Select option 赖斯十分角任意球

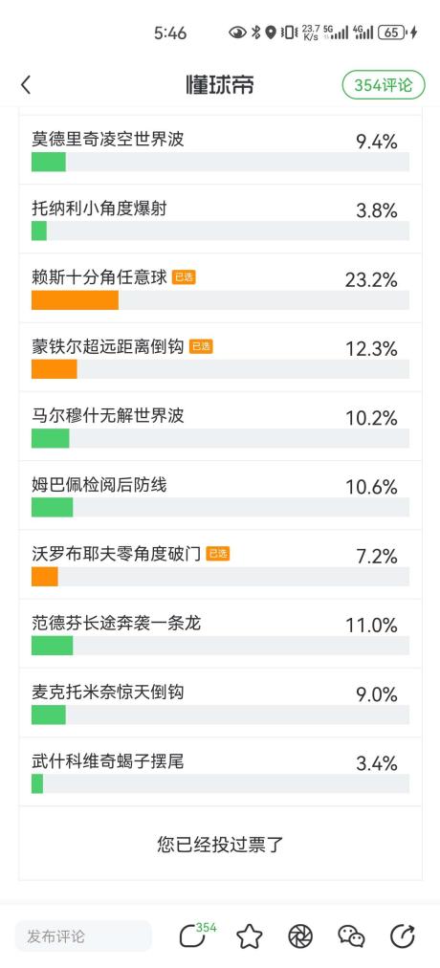(220, 288)
